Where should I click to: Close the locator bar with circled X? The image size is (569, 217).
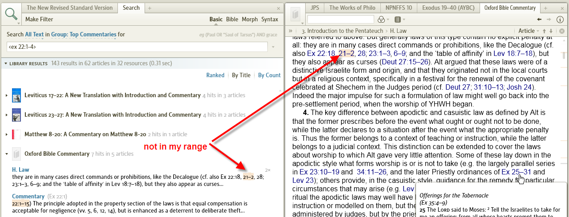[561, 31]
